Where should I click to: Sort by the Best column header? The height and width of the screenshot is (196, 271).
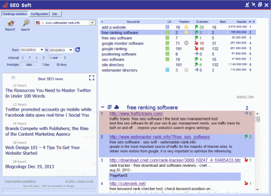223,22
